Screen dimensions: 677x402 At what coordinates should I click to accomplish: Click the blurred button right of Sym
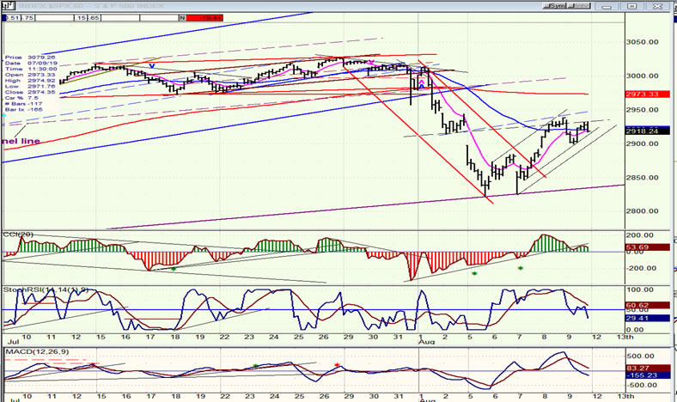[x=579, y=6]
